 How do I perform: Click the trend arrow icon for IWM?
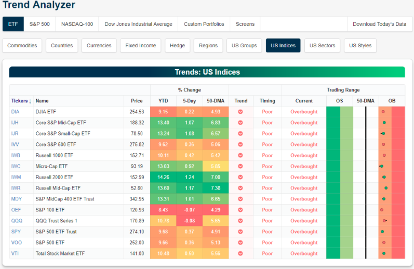241,177
